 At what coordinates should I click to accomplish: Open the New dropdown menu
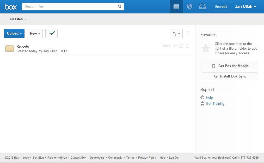tap(35, 33)
